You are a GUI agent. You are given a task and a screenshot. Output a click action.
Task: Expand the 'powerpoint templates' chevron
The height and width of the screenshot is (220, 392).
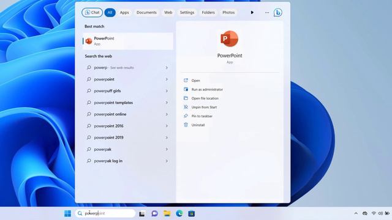pos(167,103)
